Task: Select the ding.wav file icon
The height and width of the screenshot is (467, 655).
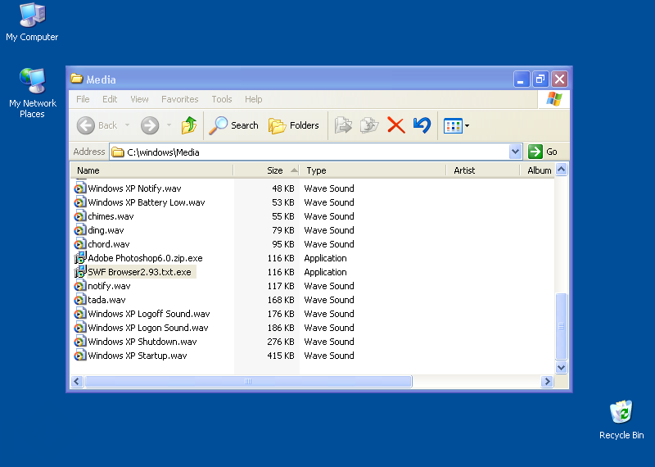Action: tap(79, 230)
